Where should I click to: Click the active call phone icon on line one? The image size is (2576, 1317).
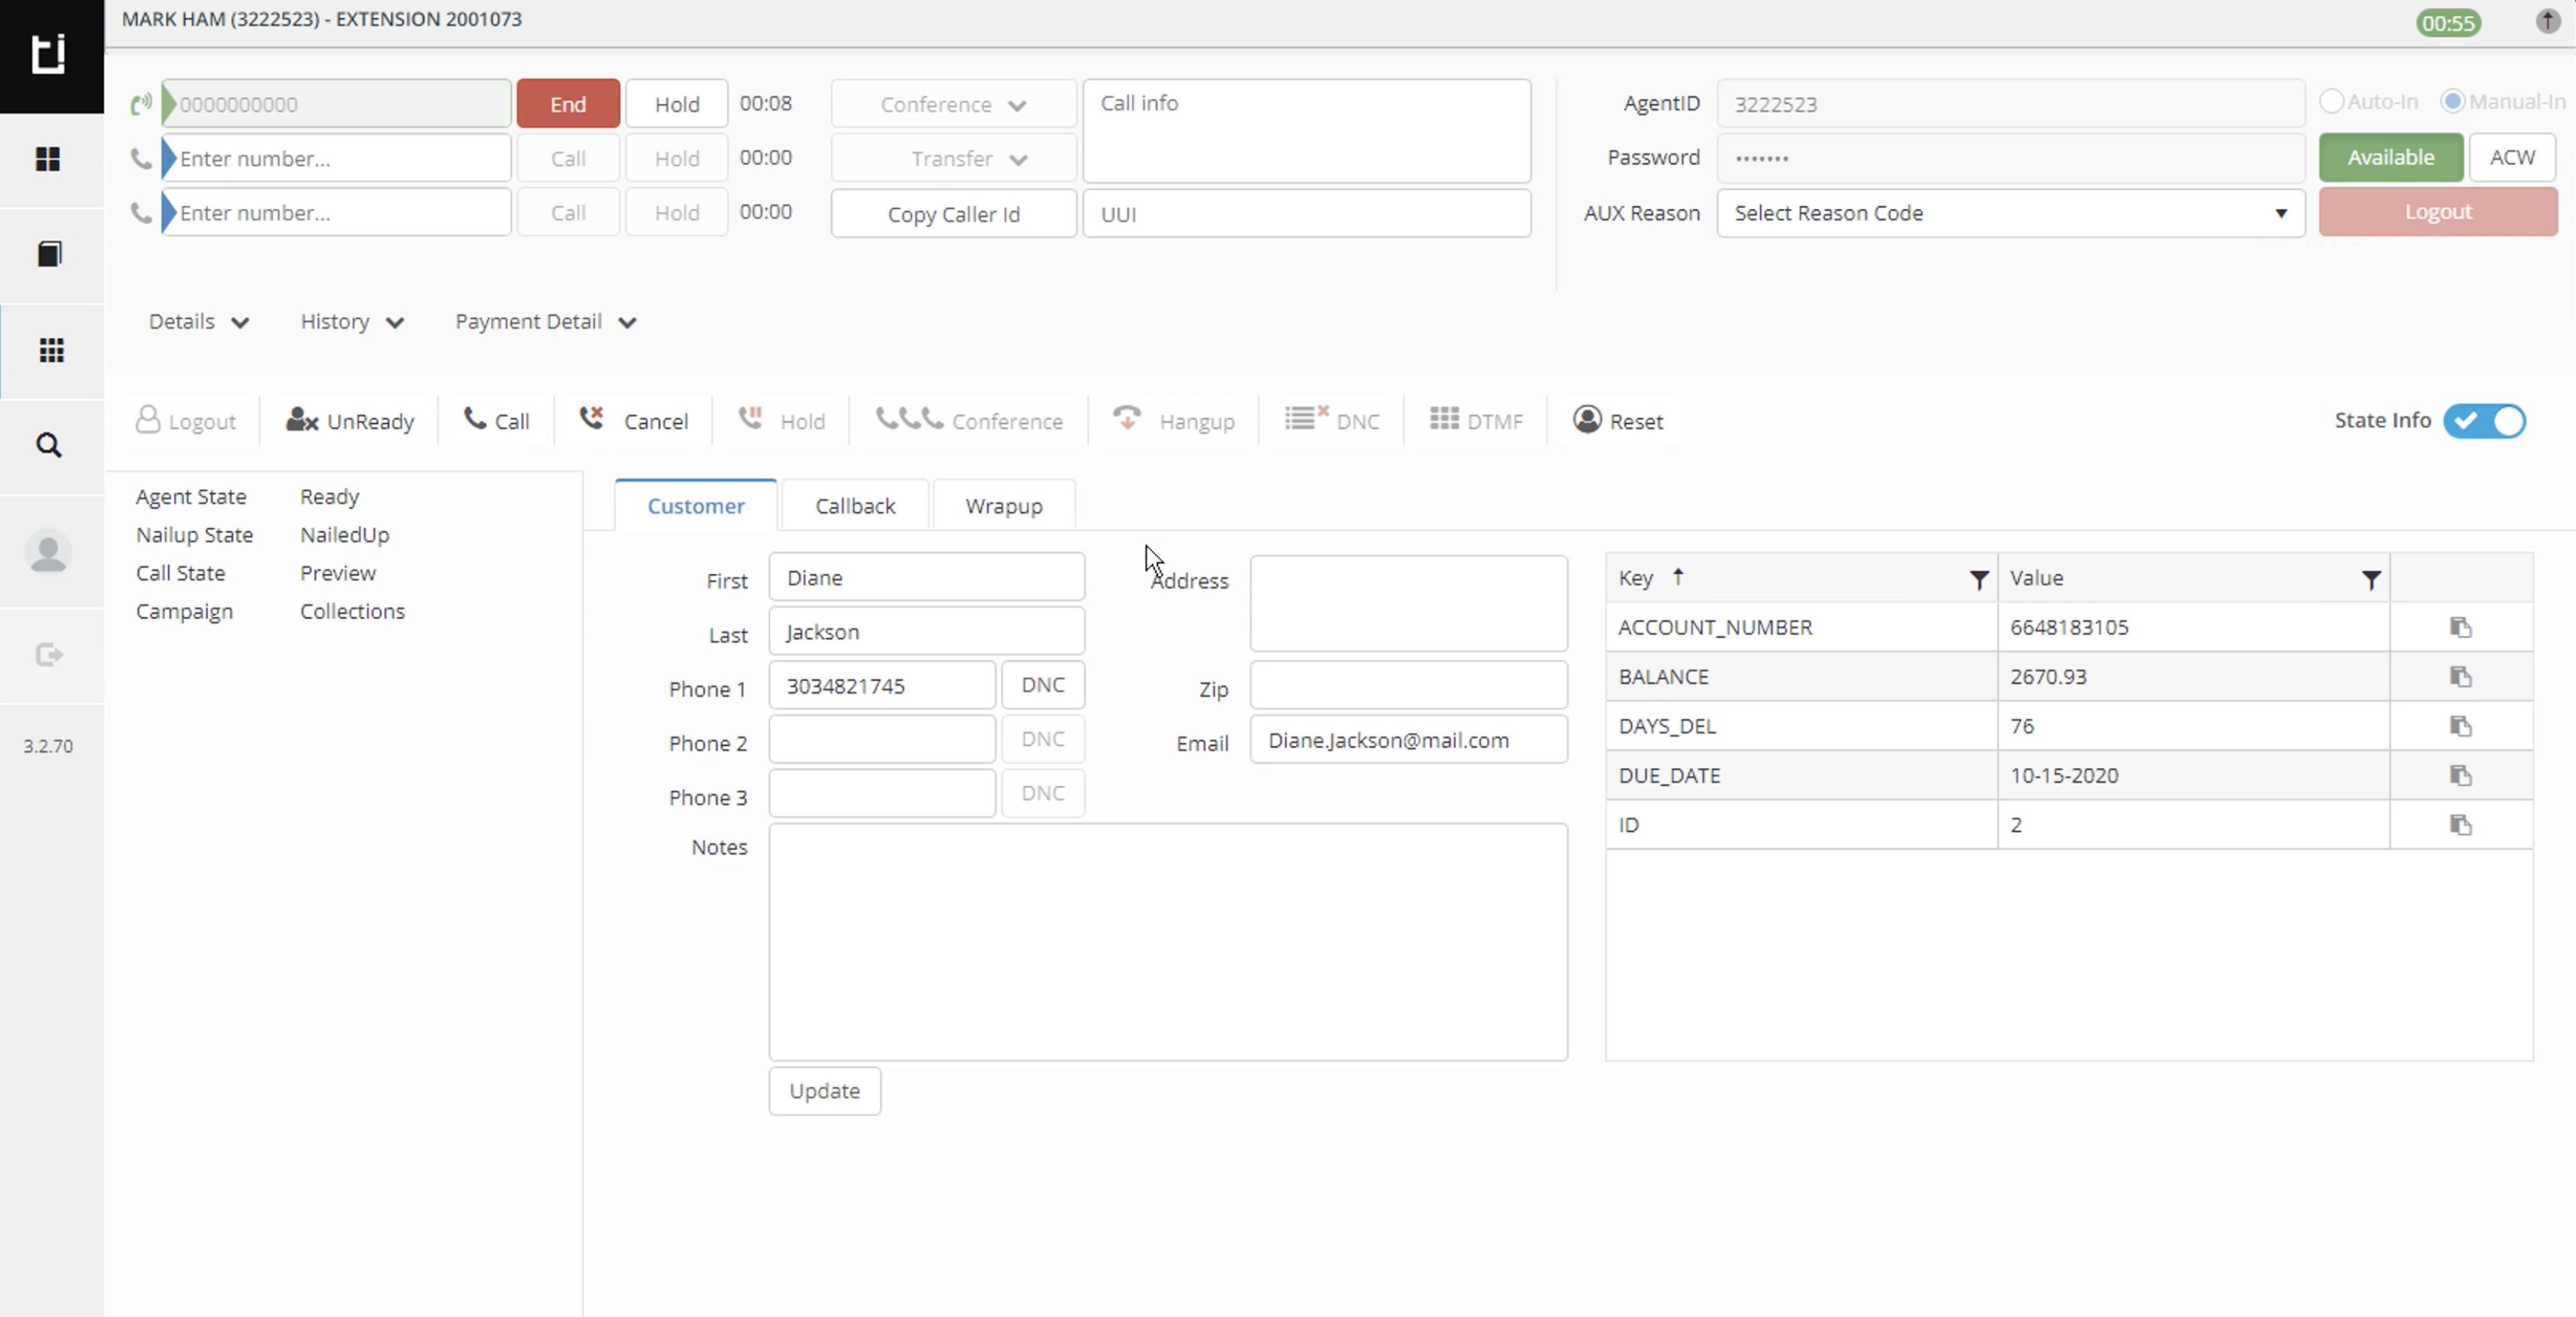click(141, 104)
